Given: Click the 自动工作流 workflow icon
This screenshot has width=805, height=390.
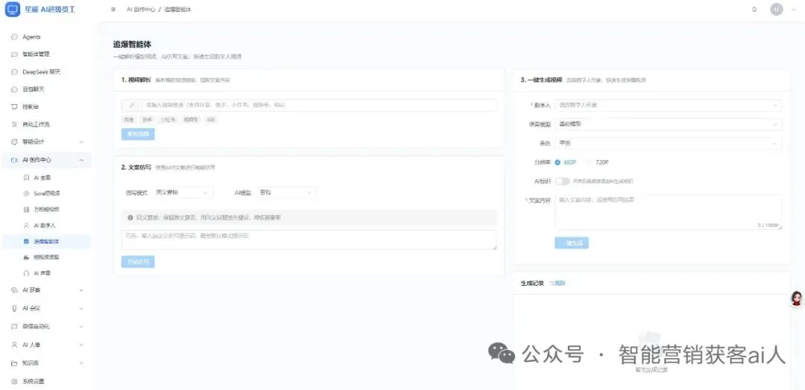Looking at the screenshot, I should coord(14,124).
